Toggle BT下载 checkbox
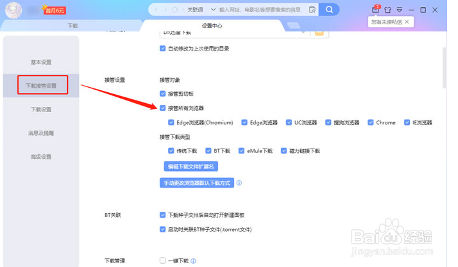 (208, 150)
